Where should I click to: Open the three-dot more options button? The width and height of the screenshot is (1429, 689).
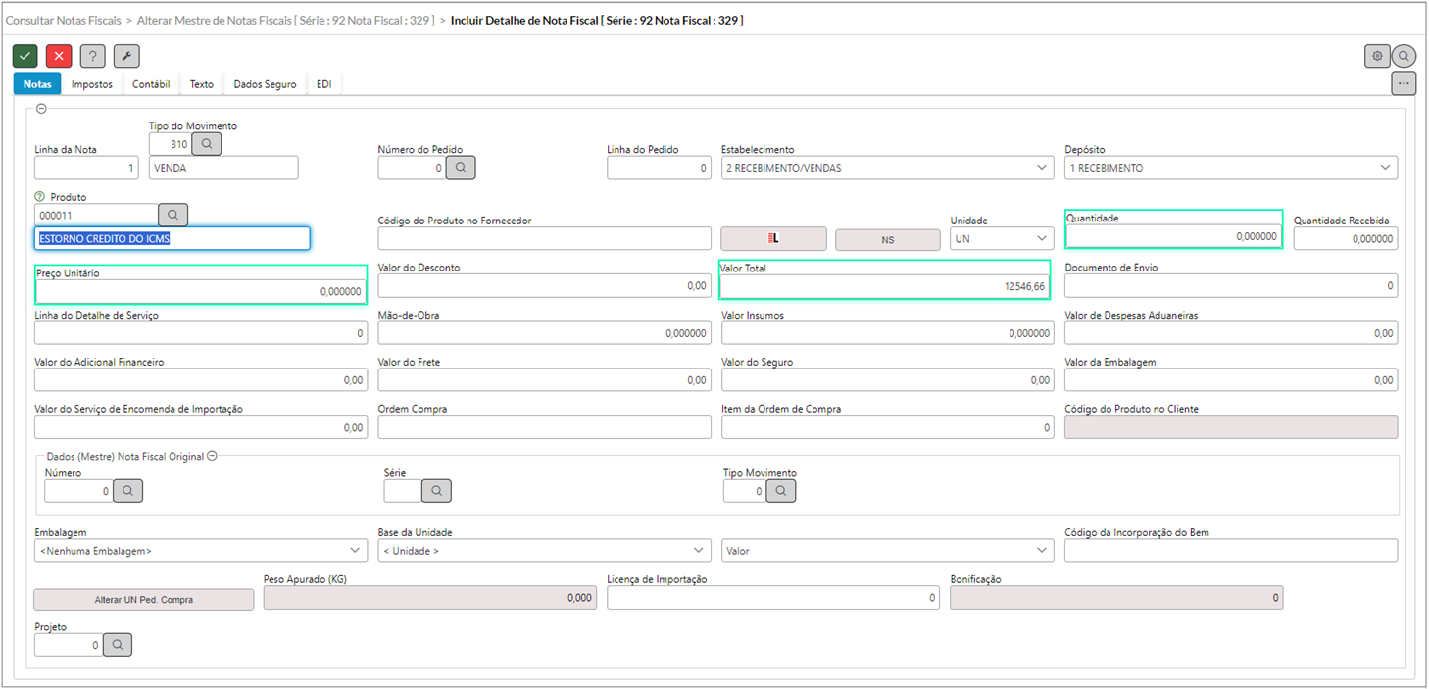(x=1404, y=83)
